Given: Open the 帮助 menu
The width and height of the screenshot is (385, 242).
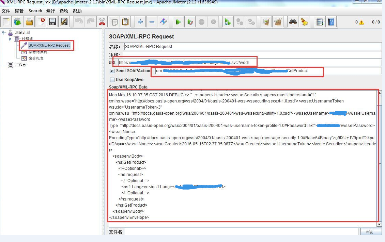Looking at the screenshot, I should (77, 11).
